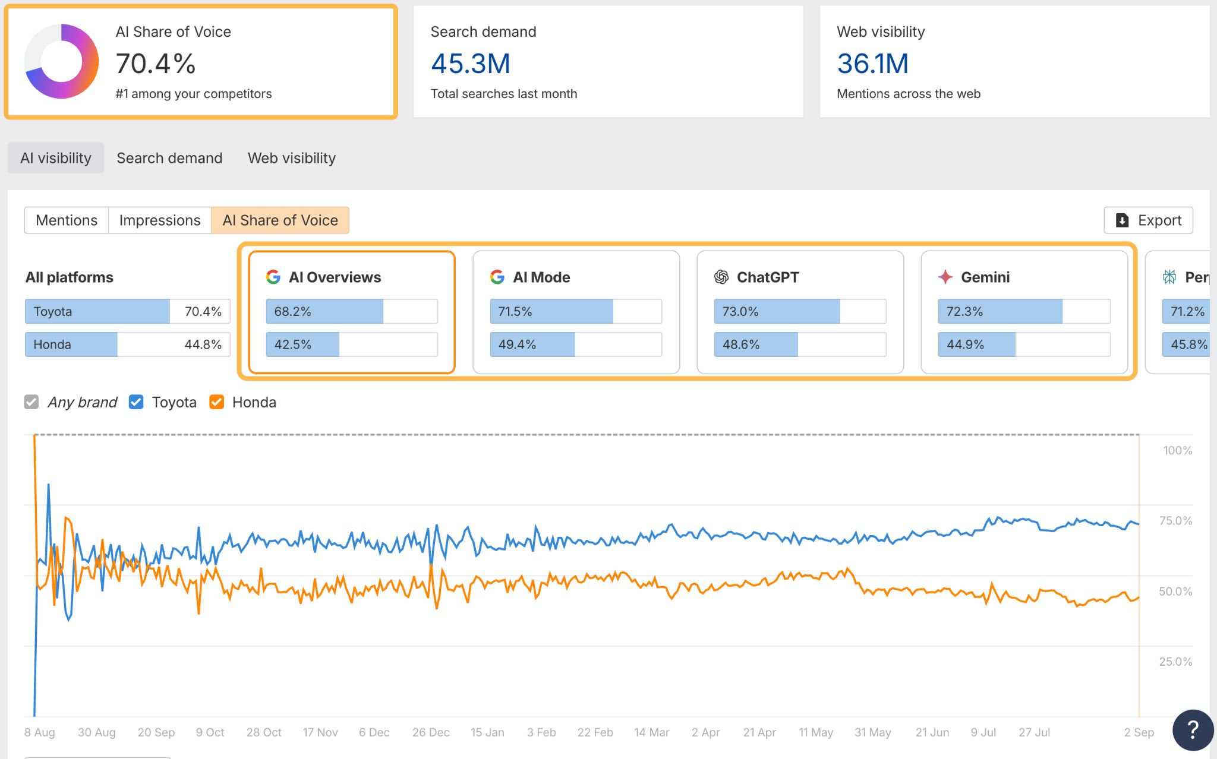The image size is (1217, 759).
Task: Switch to the Search demand tab
Action: click(169, 158)
